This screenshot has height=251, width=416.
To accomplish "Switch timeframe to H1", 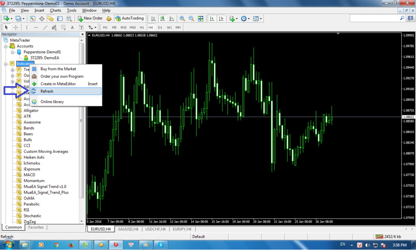I will tap(142, 27).
